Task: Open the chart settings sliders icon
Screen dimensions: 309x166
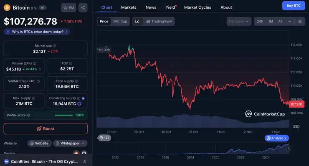Action: (x=300, y=21)
